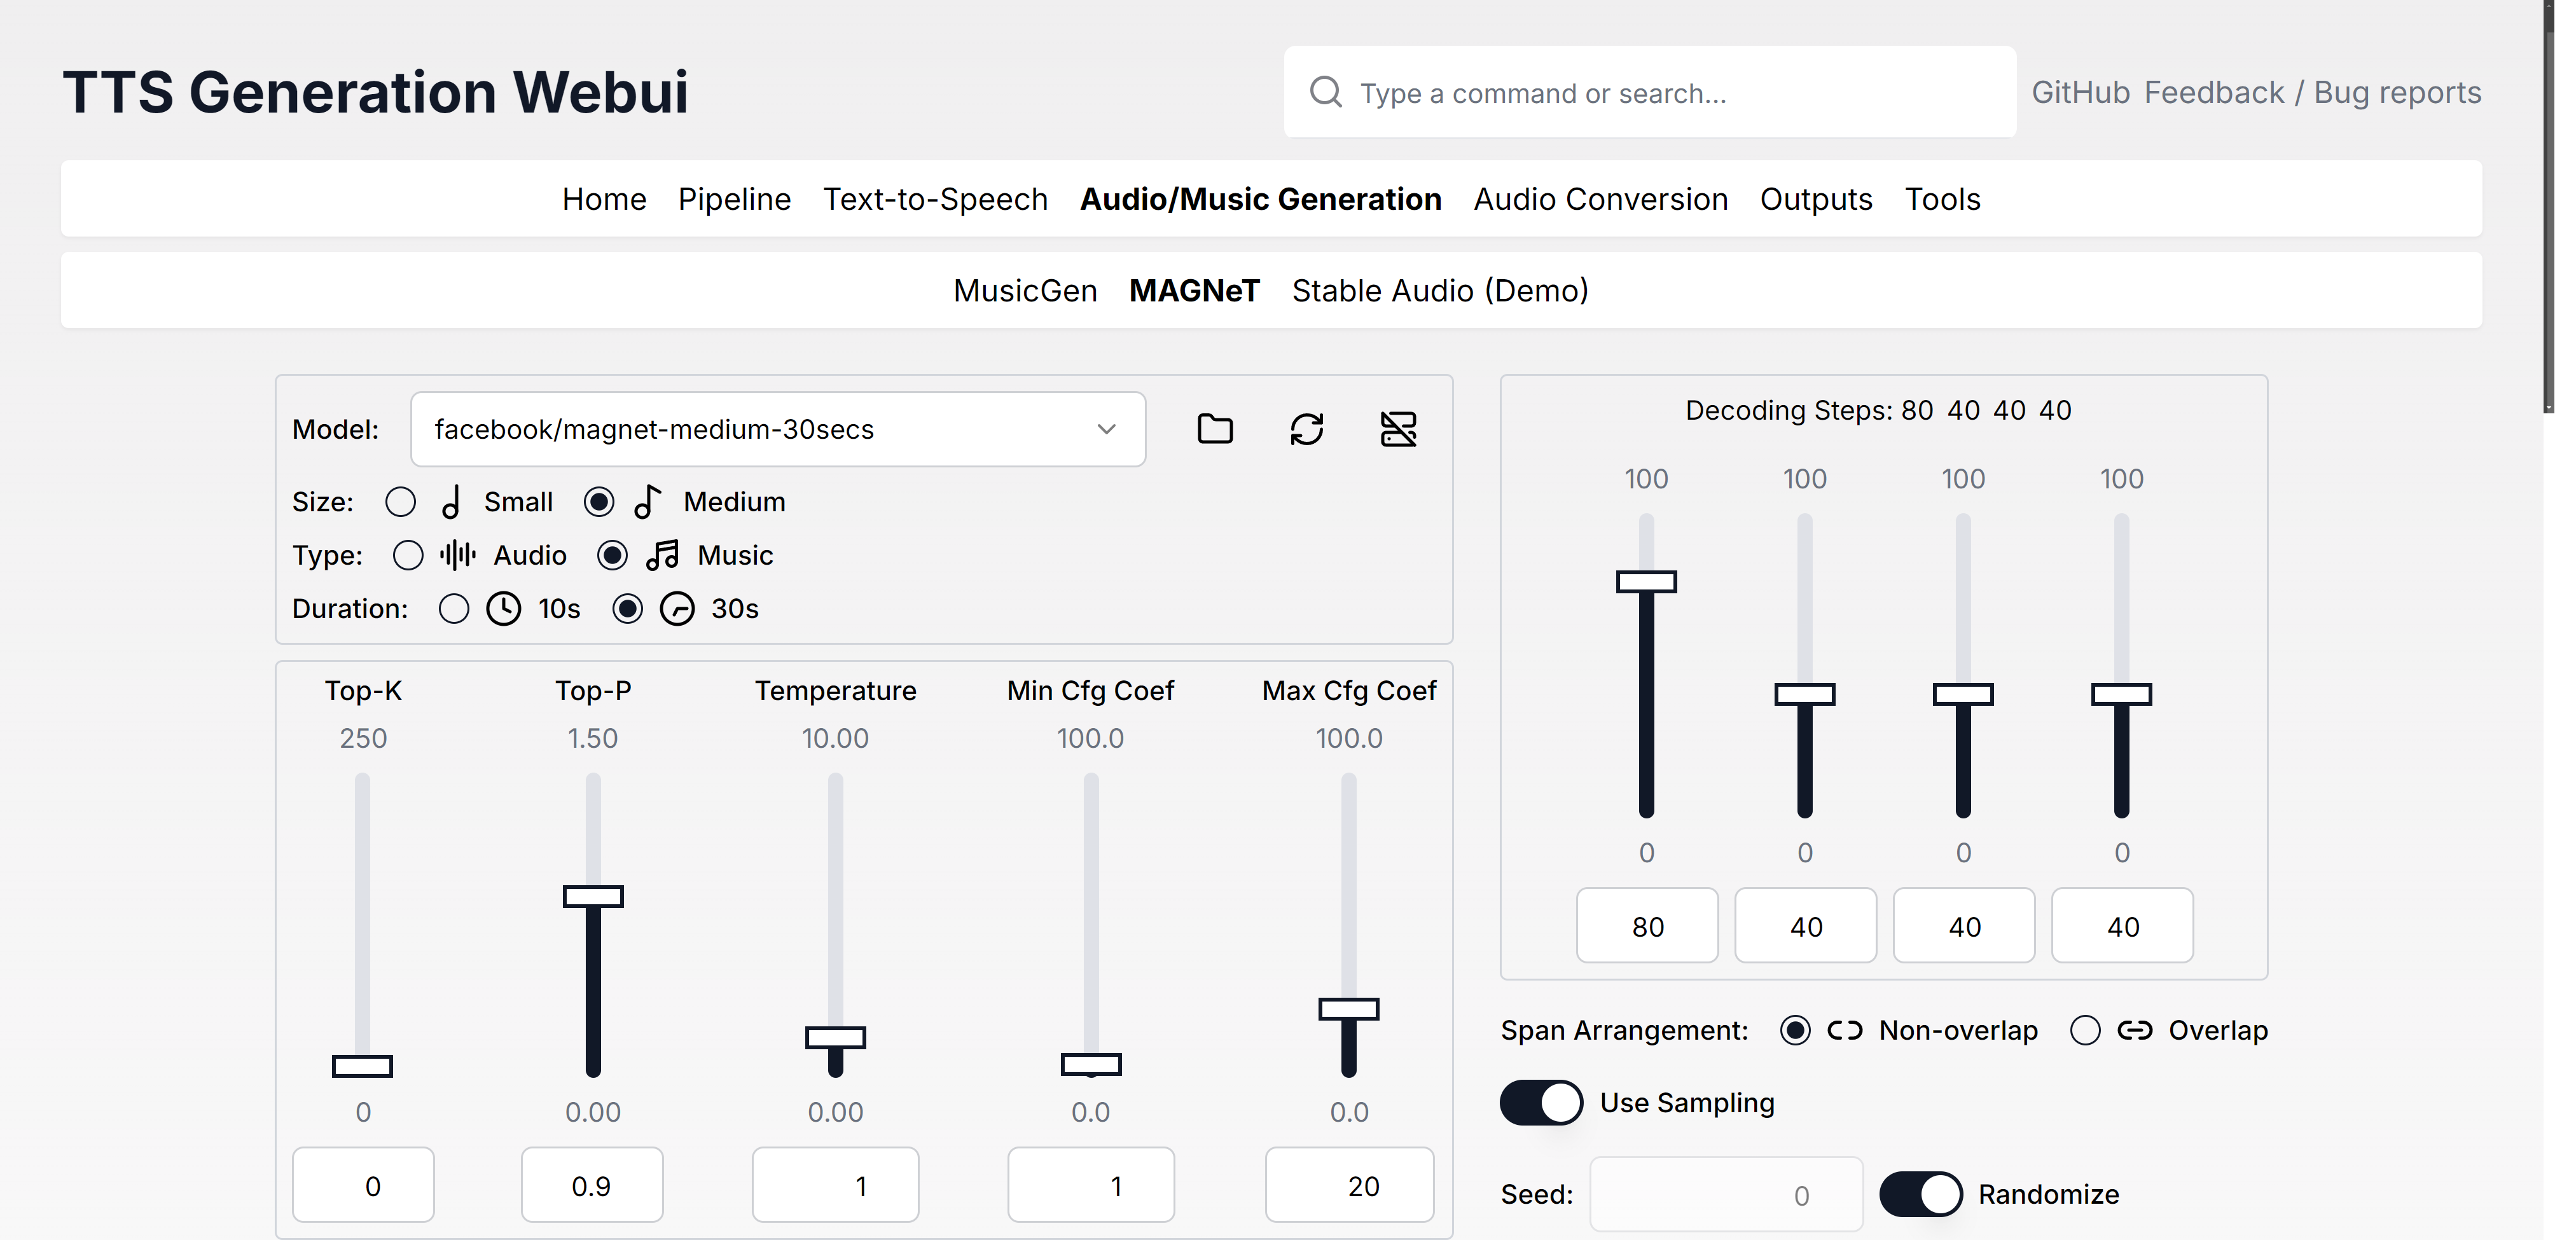Click the Music notes icon

tap(662, 555)
